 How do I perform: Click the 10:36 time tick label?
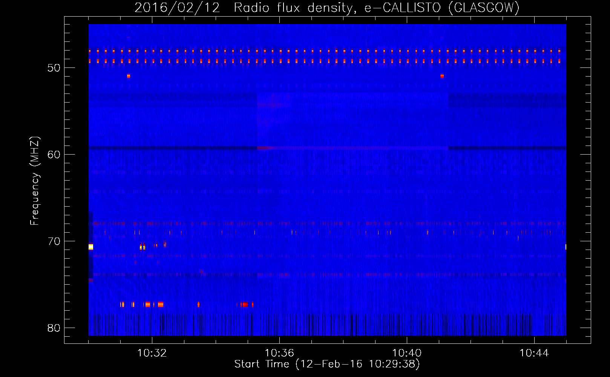point(279,353)
